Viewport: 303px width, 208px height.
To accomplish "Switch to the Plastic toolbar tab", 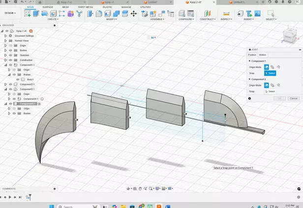I will tap(107, 7).
